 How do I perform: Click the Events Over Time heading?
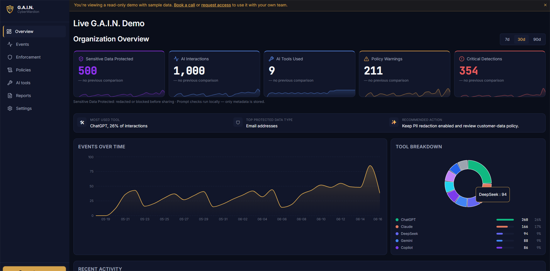(x=102, y=147)
